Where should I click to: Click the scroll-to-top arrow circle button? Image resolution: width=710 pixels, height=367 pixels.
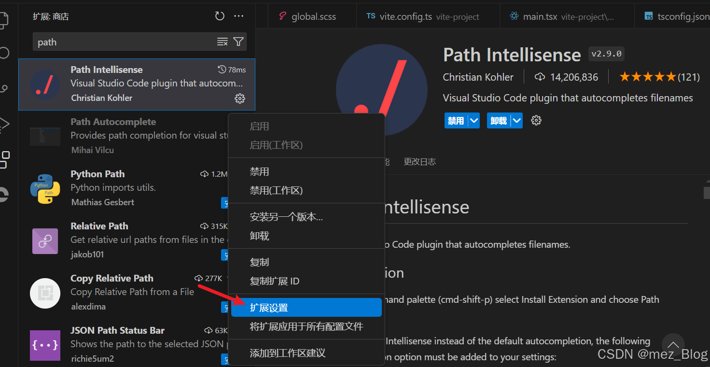tap(673, 345)
